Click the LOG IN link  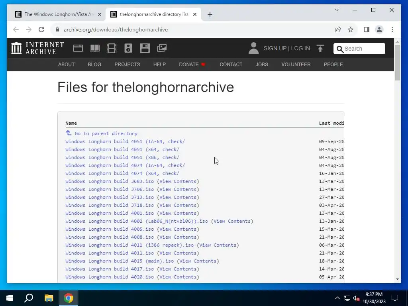(x=300, y=48)
